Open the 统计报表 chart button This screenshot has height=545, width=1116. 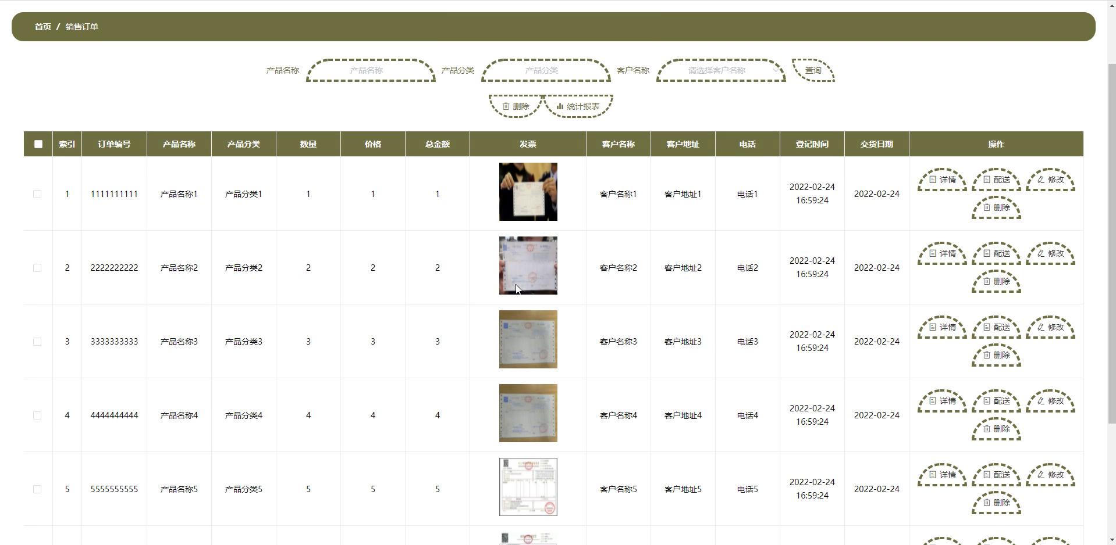(x=578, y=106)
